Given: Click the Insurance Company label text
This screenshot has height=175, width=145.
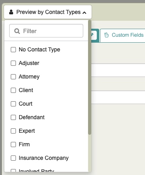Looking at the screenshot, I should pos(44,158).
